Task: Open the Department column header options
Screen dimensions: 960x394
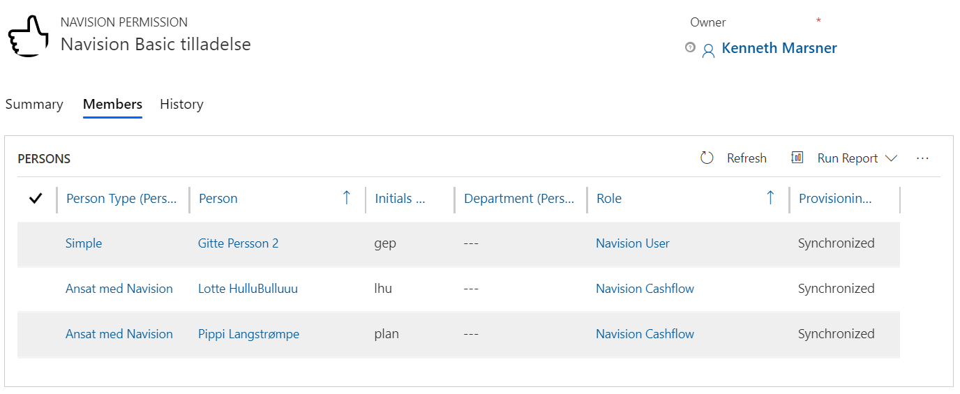Action: coord(519,199)
